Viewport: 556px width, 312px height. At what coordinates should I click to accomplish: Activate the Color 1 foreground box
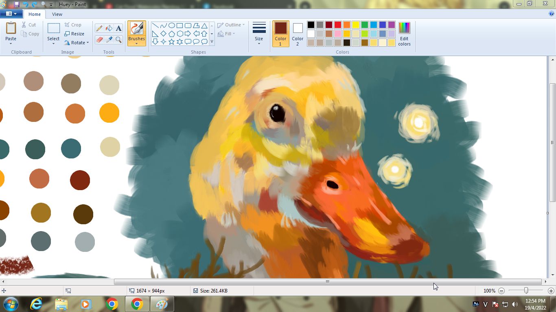pos(280,33)
